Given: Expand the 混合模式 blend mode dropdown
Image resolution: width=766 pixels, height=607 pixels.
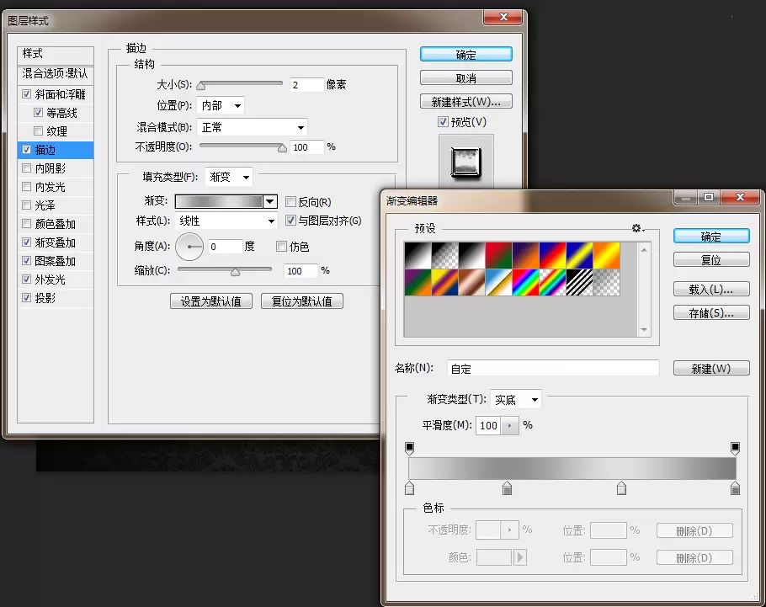Looking at the screenshot, I should (x=252, y=128).
